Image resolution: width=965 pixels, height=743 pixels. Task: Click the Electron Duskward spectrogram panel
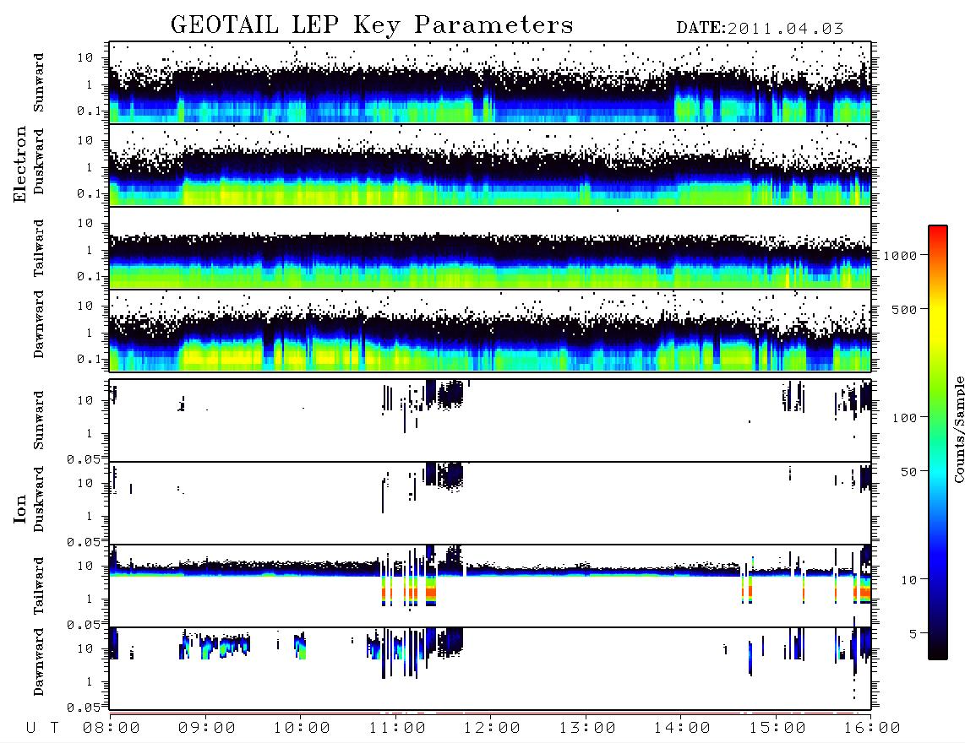(490, 165)
